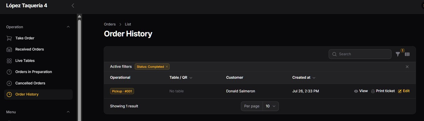
Task: View order with the eye icon
Action: (356, 91)
